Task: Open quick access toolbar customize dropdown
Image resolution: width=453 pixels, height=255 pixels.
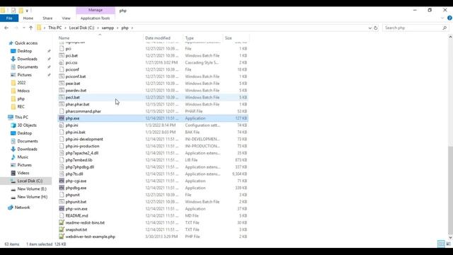Action: pos(27,11)
